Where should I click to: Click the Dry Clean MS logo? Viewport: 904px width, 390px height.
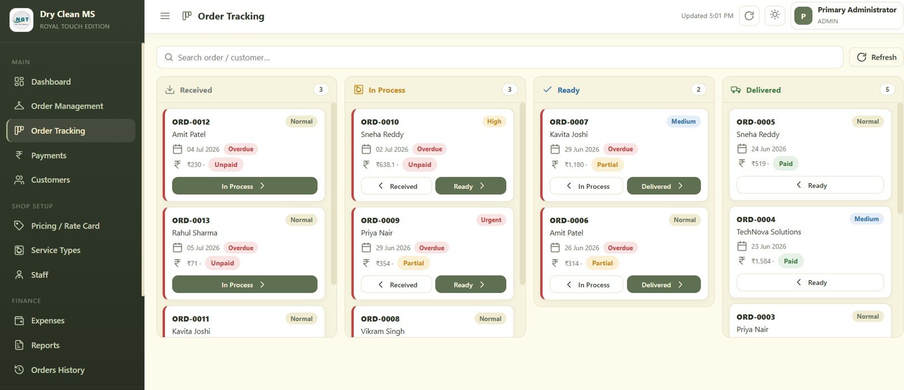(21, 20)
